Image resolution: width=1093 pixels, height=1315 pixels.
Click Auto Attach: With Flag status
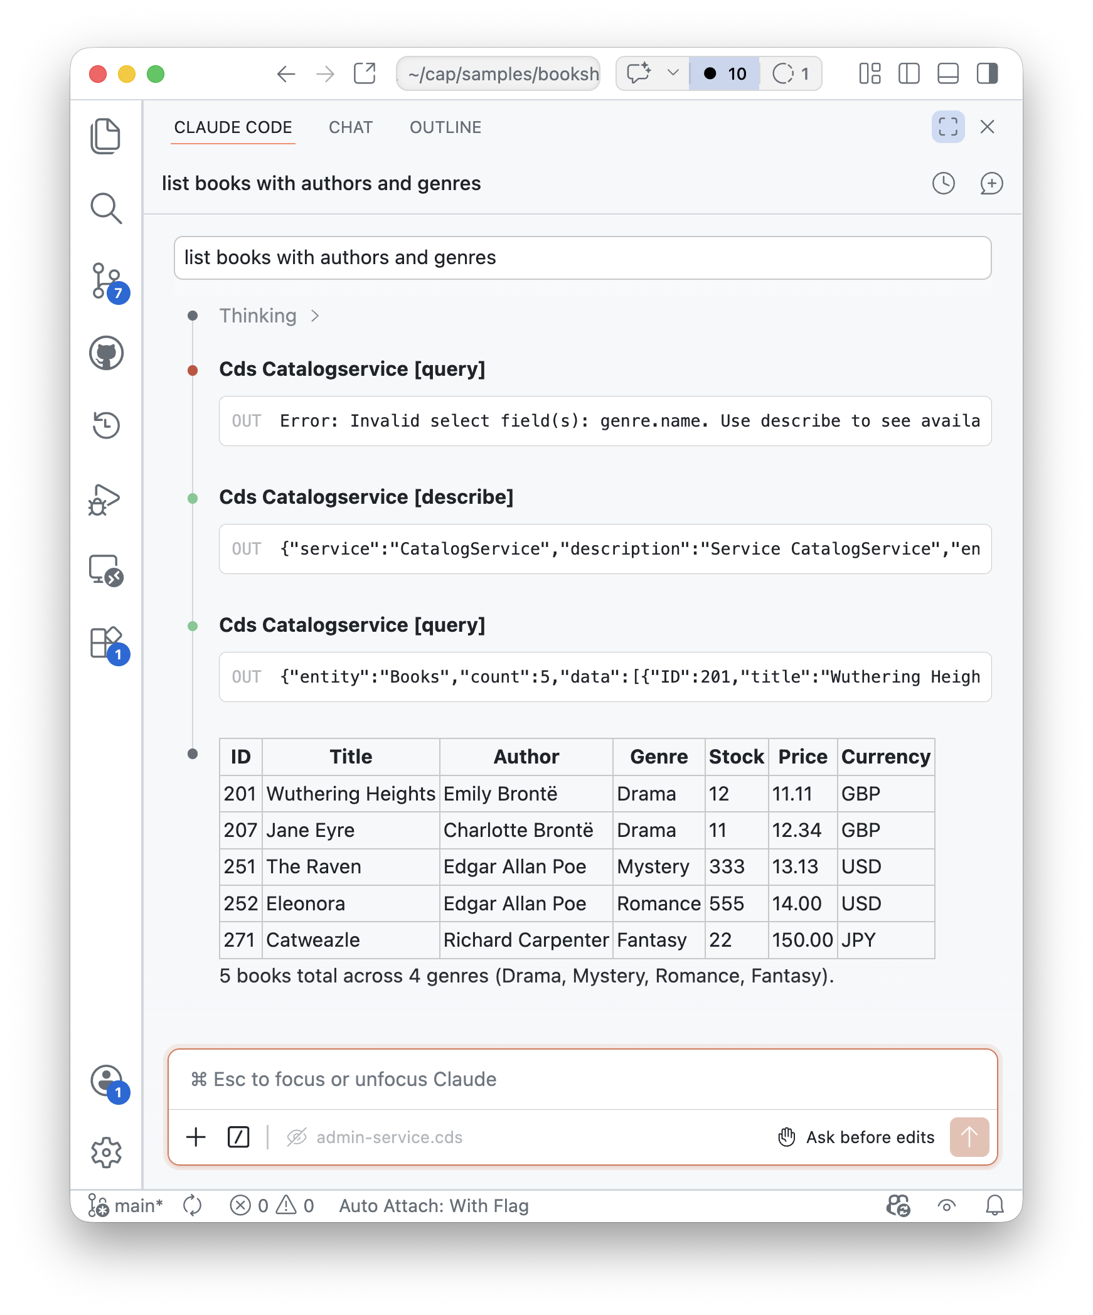(434, 1205)
